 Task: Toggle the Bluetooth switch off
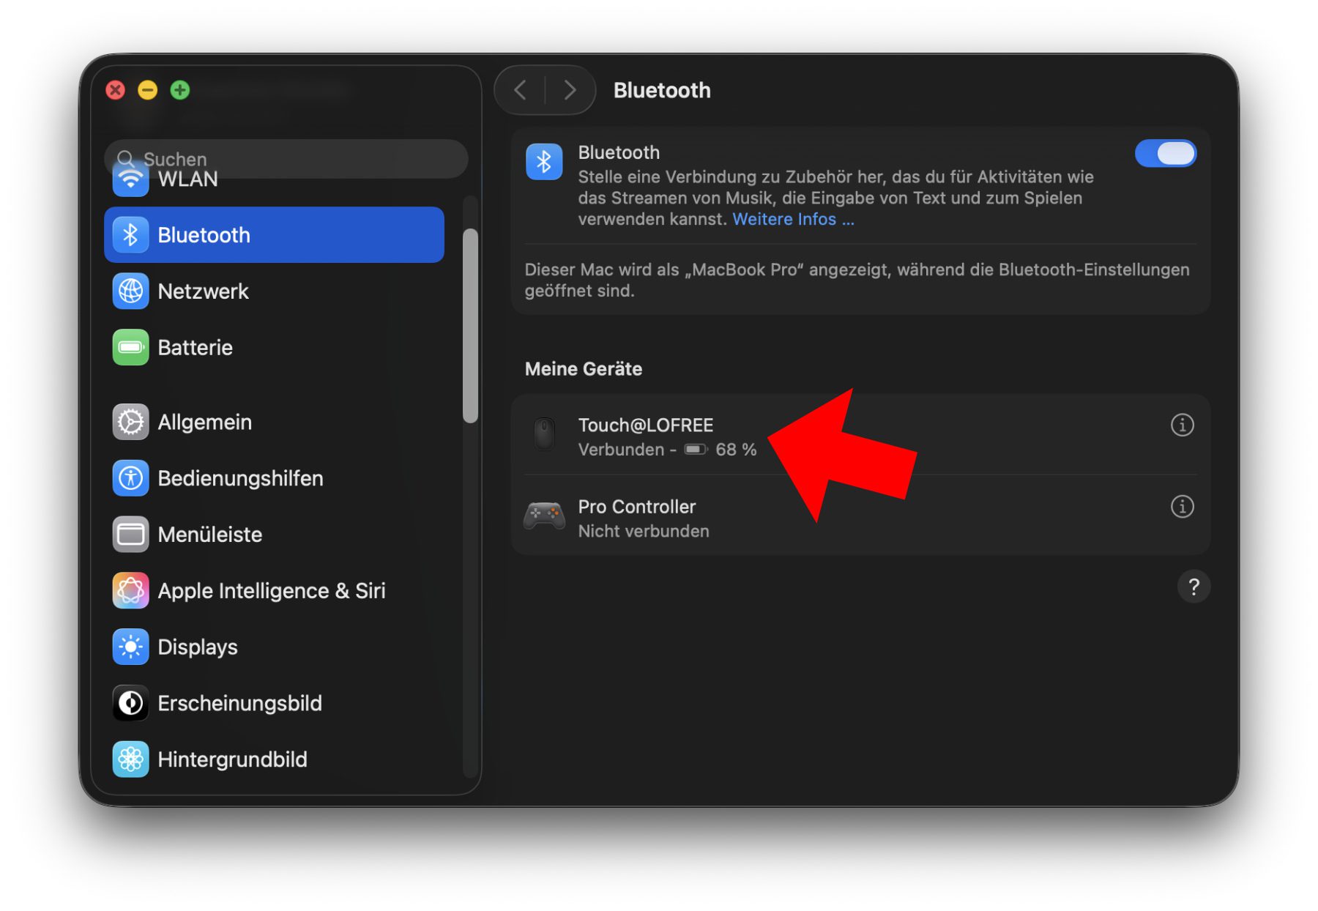tap(1164, 154)
